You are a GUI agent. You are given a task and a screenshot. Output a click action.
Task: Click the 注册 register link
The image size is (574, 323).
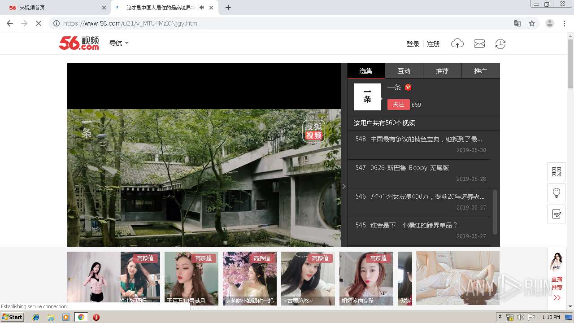point(433,44)
